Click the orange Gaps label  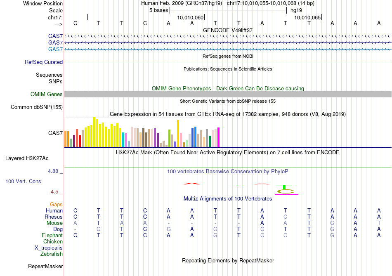point(56,205)
